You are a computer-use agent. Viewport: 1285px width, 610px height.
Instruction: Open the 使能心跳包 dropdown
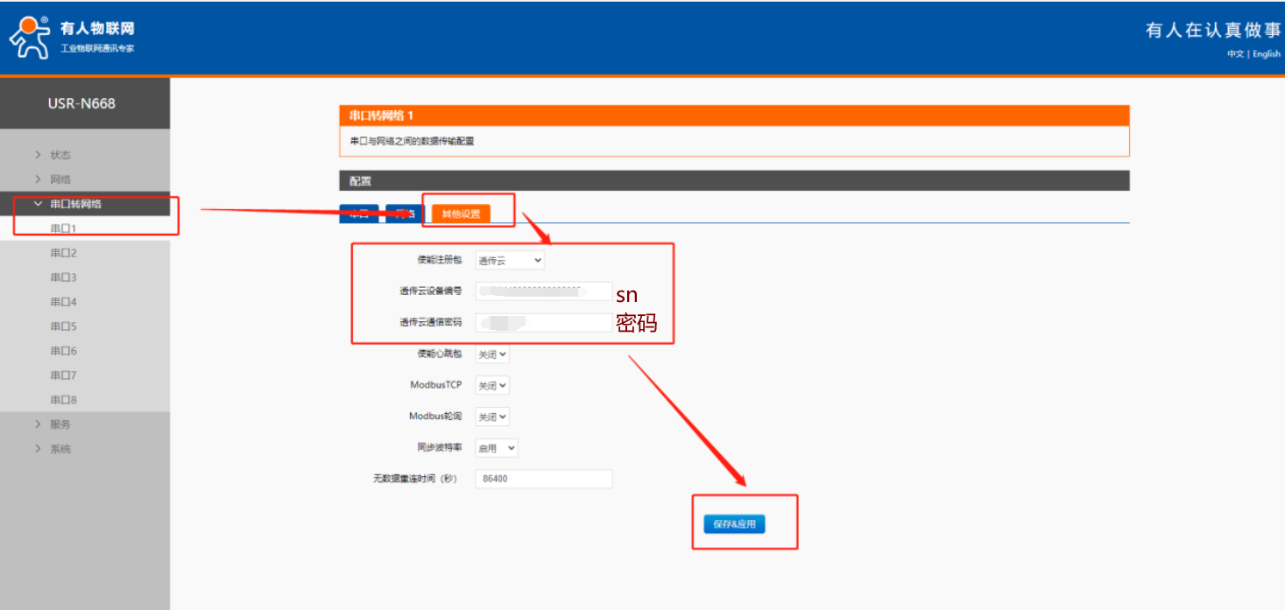pos(491,354)
